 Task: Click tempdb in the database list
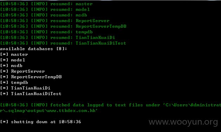tap(19, 82)
